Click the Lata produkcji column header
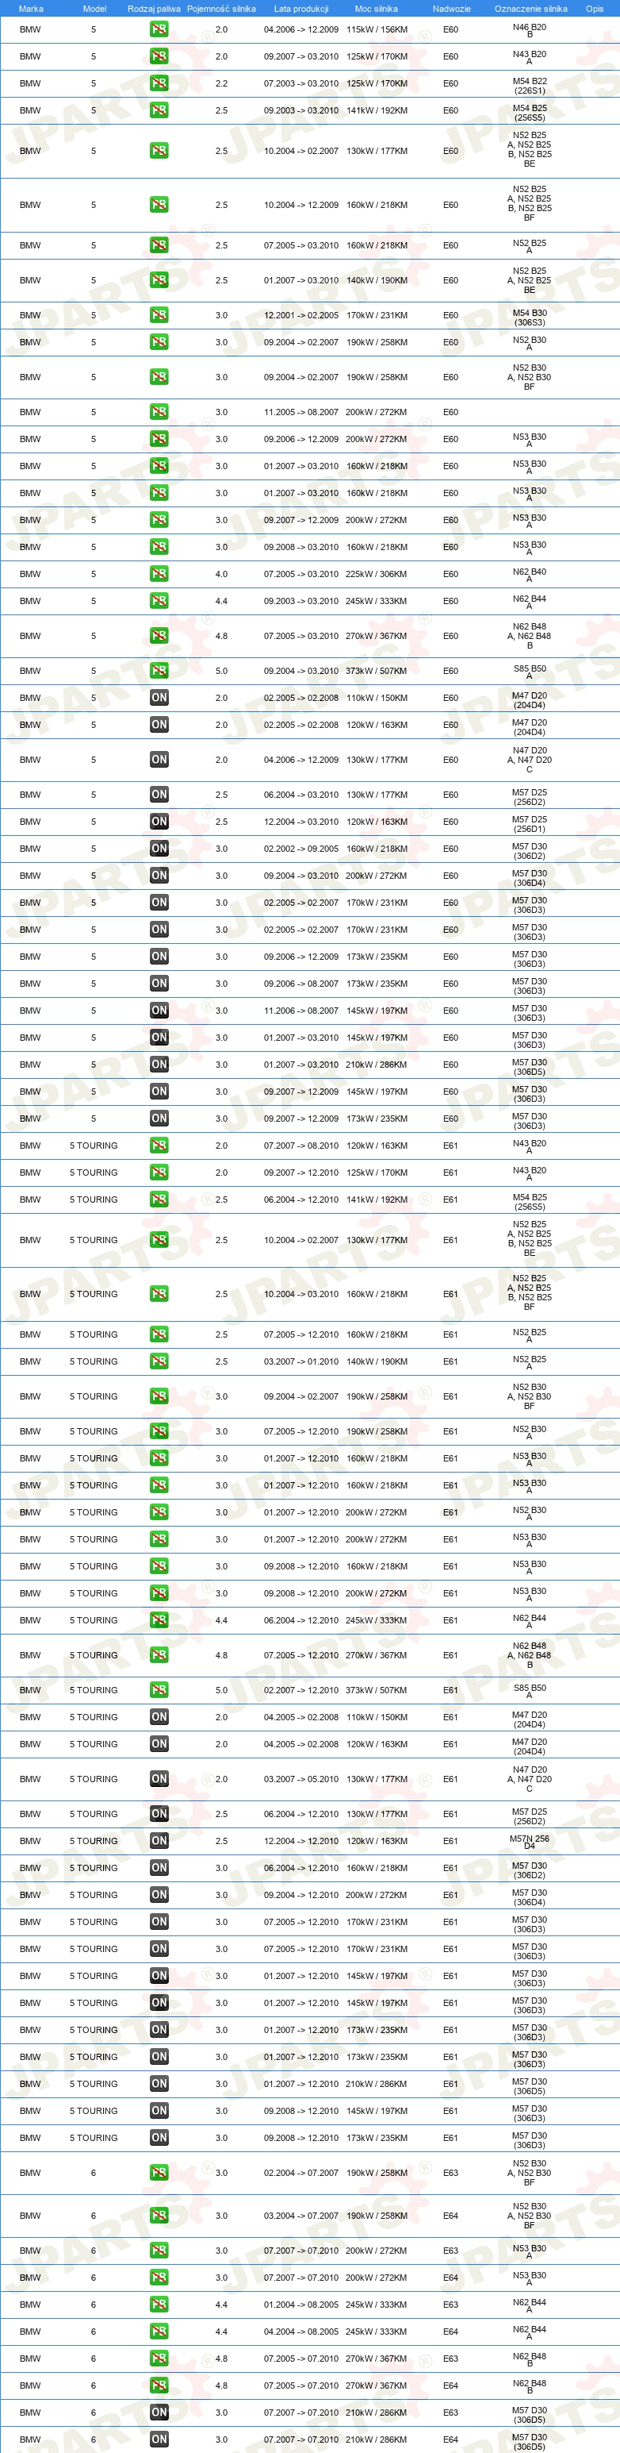Viewport: 620px width, 2453px height. click(x=300, y=9)
